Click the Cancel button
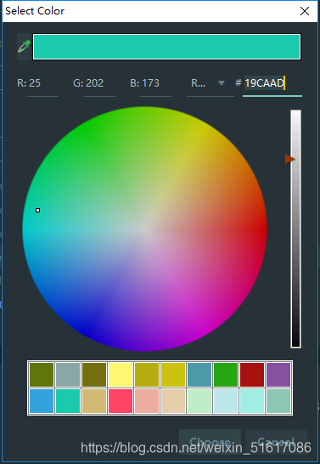The width and height of the screenshot is (320, 464). coord(276,442)
